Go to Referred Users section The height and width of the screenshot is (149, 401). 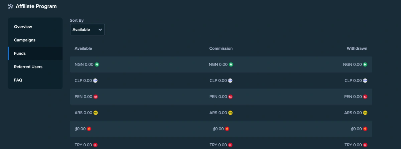click(28, 67)
